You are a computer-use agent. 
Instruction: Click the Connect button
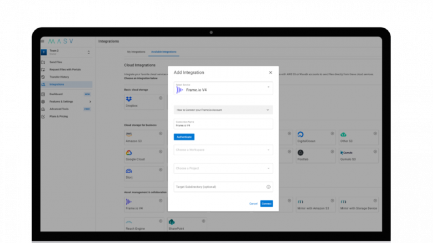click(x=267, y=203)
